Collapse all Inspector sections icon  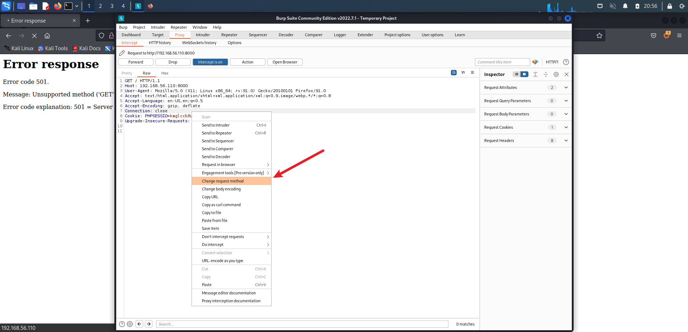click(546, 74)
